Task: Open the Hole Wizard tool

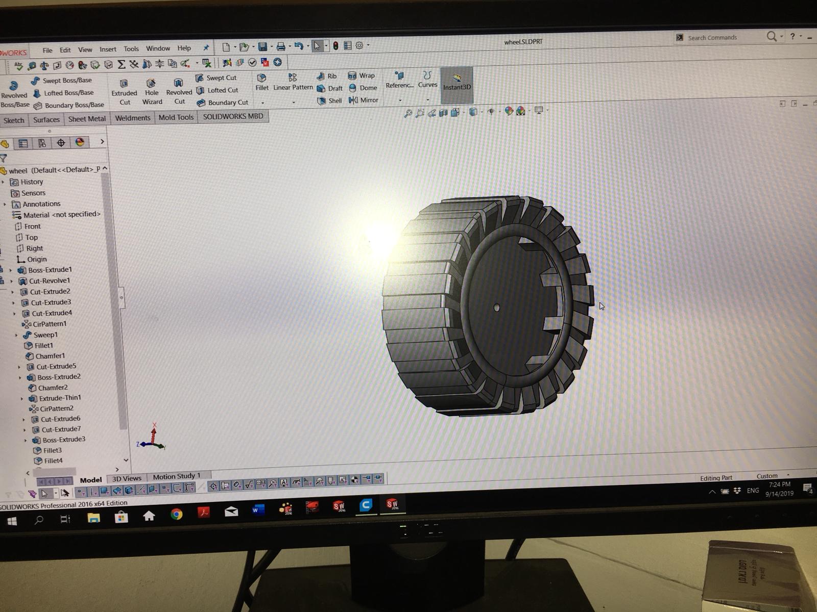Action: 151,84
